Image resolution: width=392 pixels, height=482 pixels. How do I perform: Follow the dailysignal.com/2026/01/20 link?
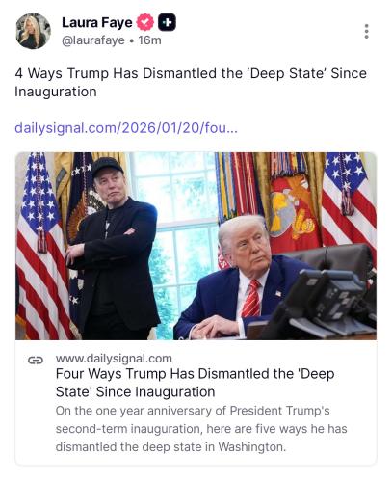[x=126, y=128]
